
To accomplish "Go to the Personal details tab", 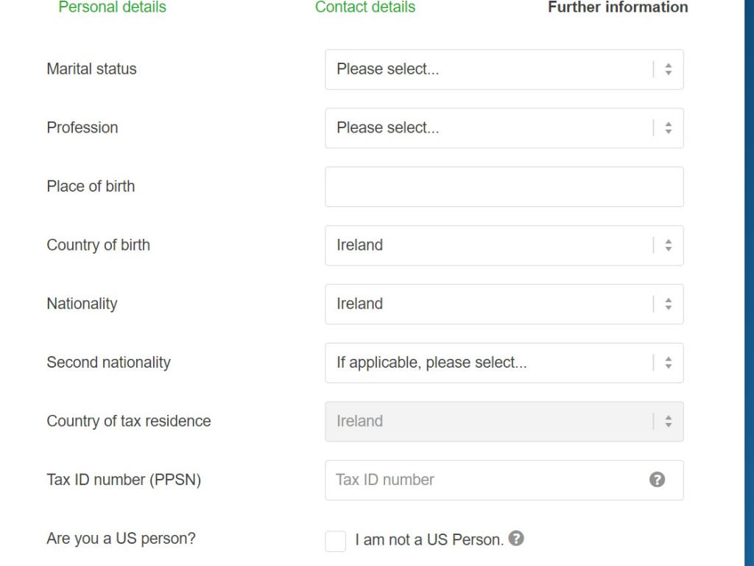I will [x=112, y=7].
